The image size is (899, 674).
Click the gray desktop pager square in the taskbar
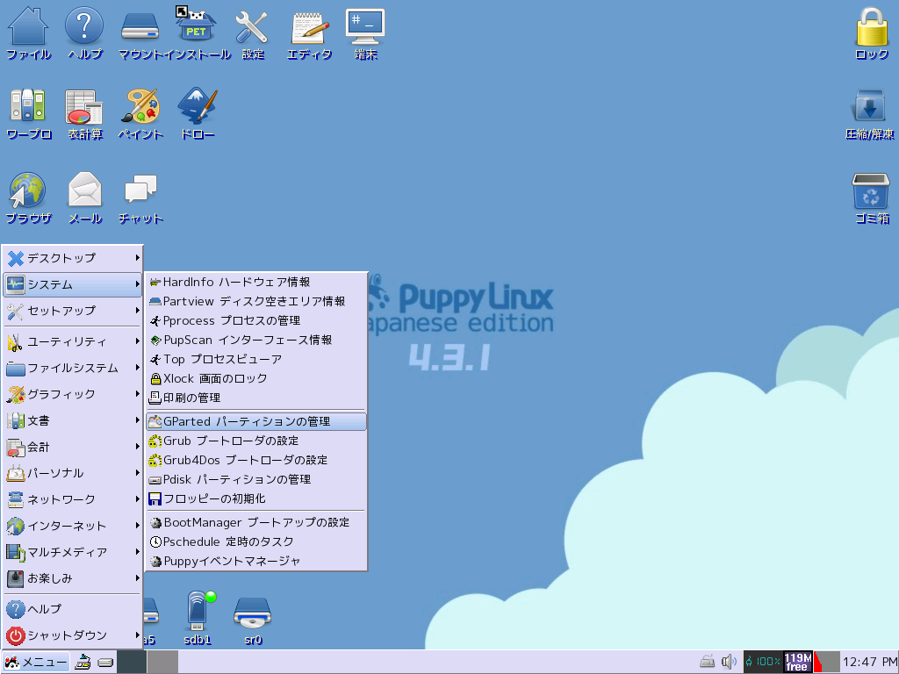(162, 662)
